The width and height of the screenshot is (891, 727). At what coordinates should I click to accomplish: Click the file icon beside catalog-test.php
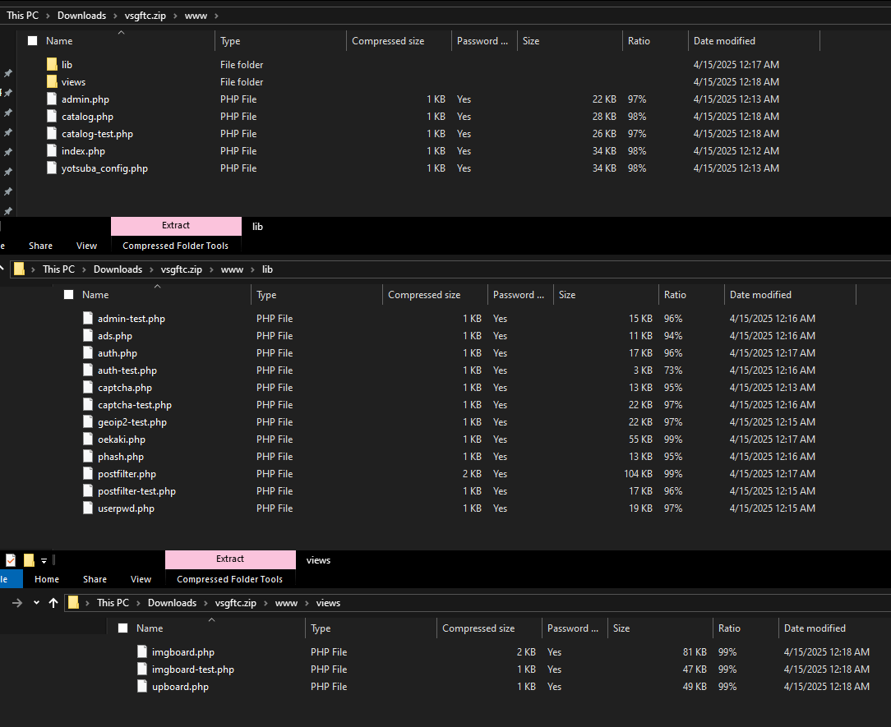pos(52,133)
